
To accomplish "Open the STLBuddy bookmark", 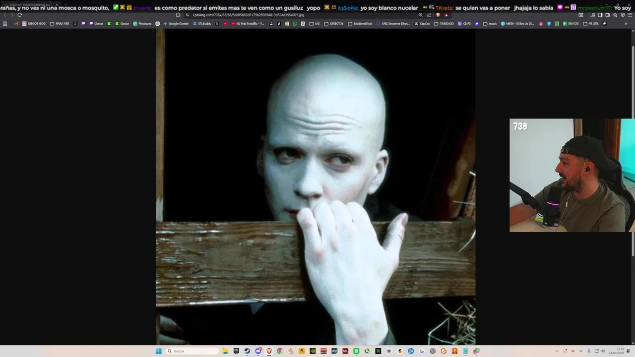I will [x=202, y=23].
